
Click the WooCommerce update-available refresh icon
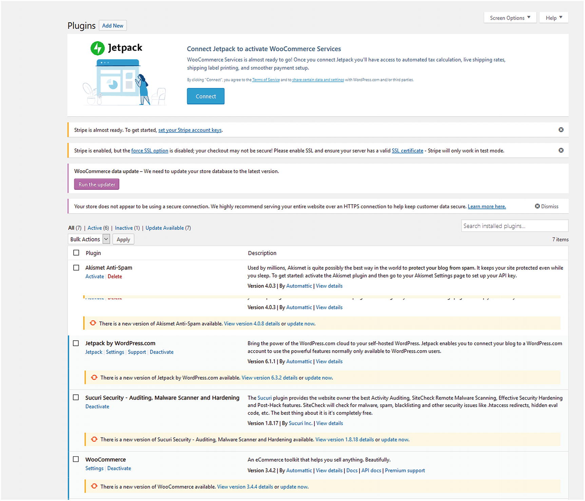(x=94, y=487)
